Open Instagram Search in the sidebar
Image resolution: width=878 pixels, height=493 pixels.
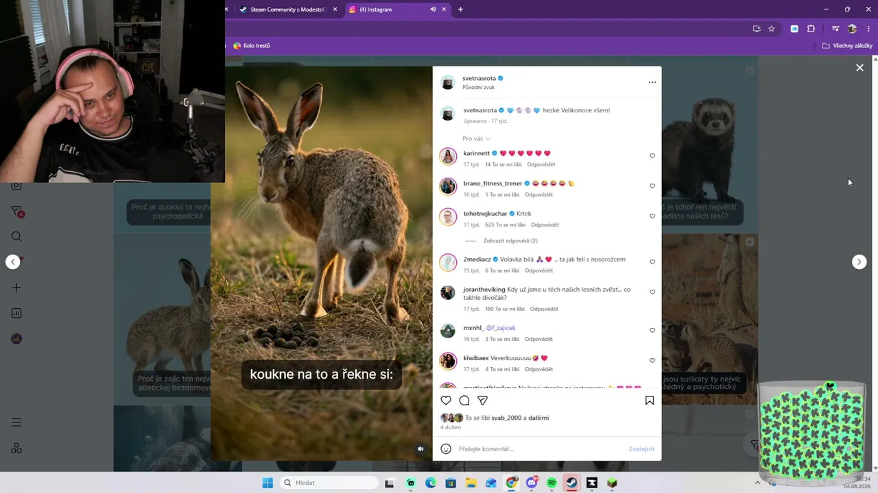pyautogui.click(x=16, y=237)
